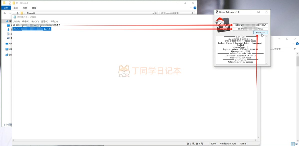Click search magnifier in Rhino.8 Explorer
This screenshot has height=146, width=299.
192,13
